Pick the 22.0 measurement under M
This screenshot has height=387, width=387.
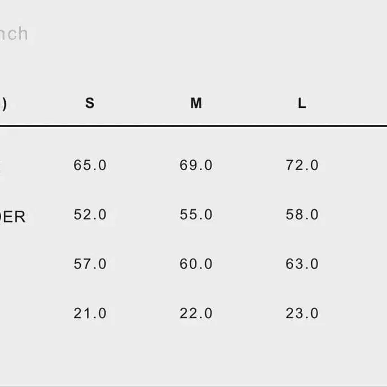tap(196, 314)
